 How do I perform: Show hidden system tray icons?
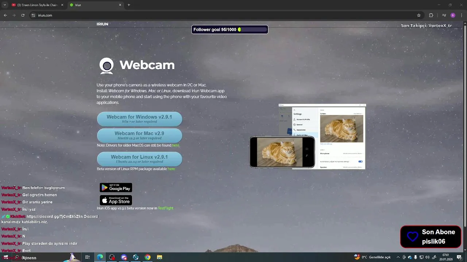(x=398, y=257)
